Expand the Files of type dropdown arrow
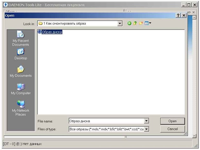This screenshot has height=150, width=200. (x=146, y=129)
